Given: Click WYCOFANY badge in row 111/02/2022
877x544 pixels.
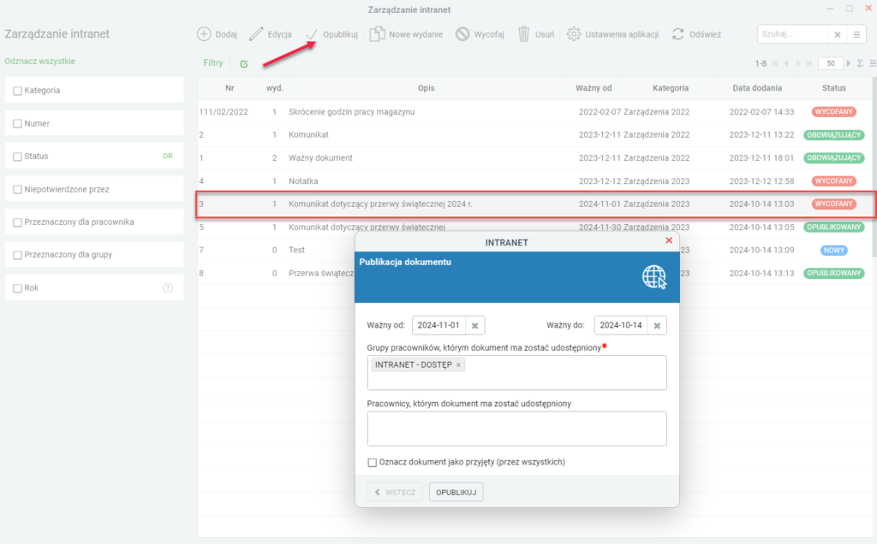Looking at the screenshot, I should pyautogui.click(x=833, y=112).
